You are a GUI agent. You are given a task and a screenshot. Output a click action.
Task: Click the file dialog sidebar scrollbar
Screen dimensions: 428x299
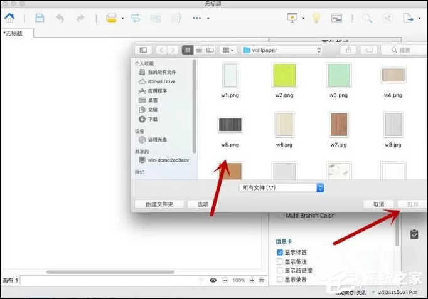194,107
